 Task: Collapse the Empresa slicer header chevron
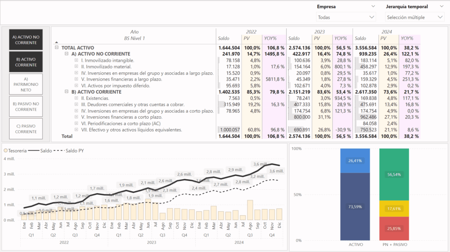coord(373,6)
